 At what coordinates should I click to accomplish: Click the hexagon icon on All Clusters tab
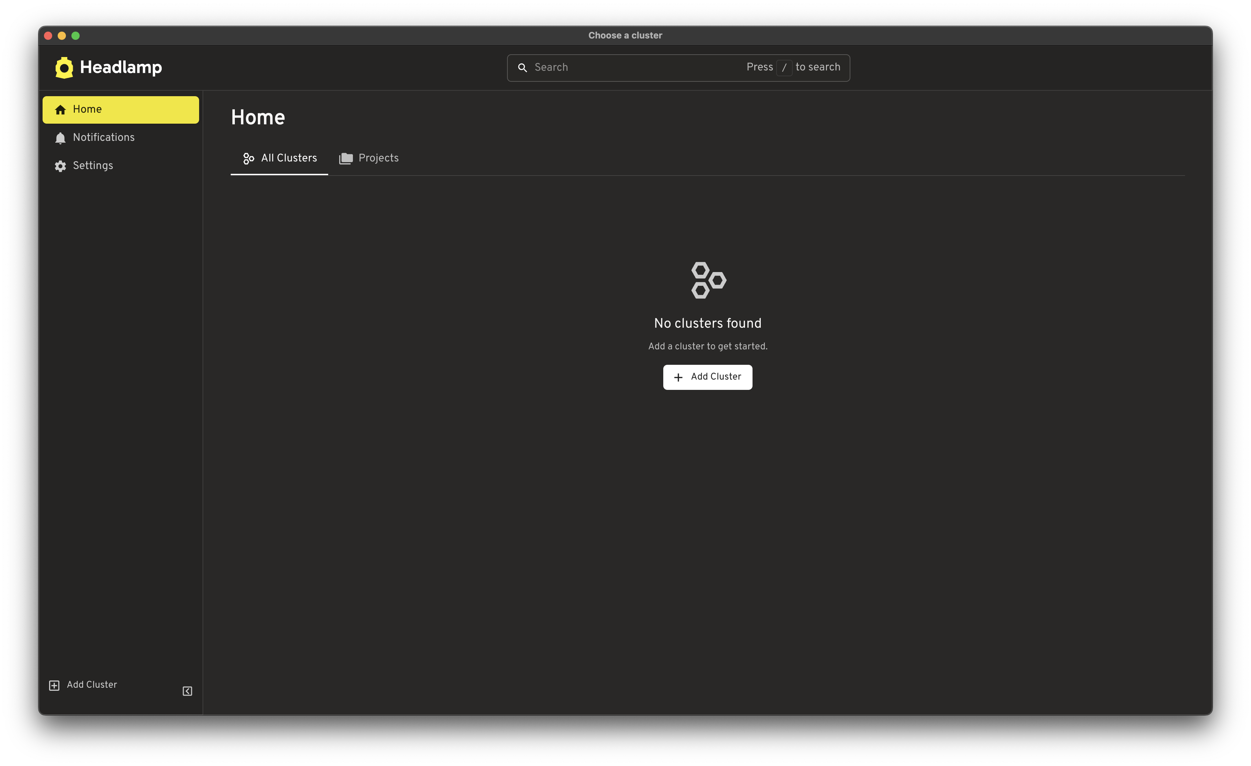coord(248,158)
